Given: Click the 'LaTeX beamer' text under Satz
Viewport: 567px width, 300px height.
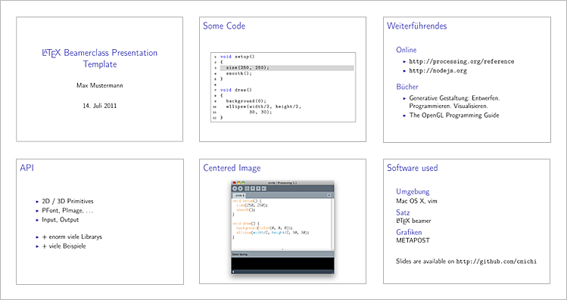Looking at the screenshot, I should click(x=413, y=221).
